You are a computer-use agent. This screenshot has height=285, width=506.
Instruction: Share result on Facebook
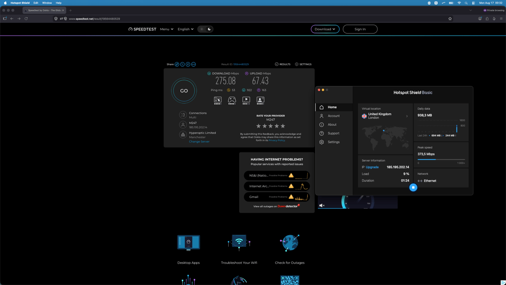click(188, 64)
